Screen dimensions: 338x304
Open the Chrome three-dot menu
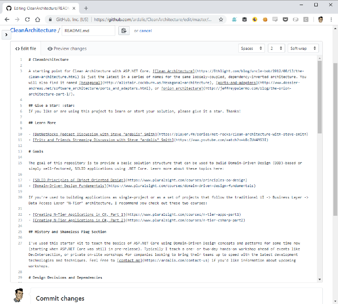pos(331,19)
